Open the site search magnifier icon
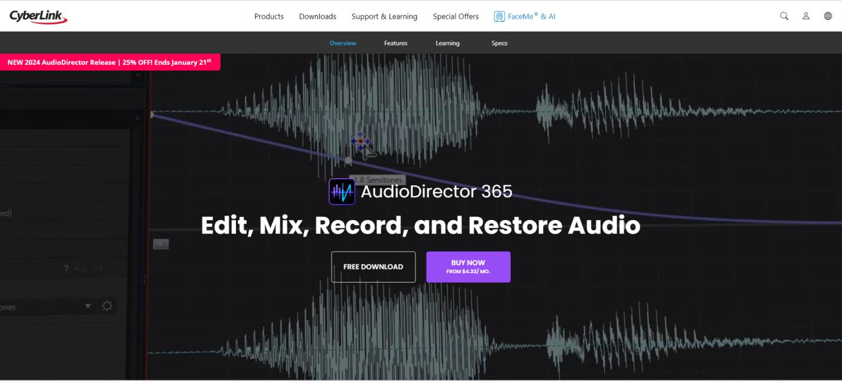This screenshot has width=842, height=381. pos(784,17)
